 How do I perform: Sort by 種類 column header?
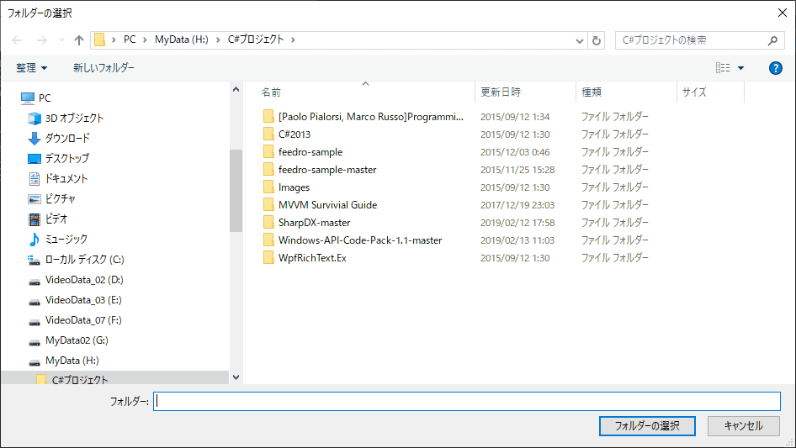(x=592, y=92)
